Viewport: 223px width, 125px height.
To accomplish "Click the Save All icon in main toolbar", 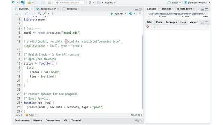I will [x=43, y=2].
